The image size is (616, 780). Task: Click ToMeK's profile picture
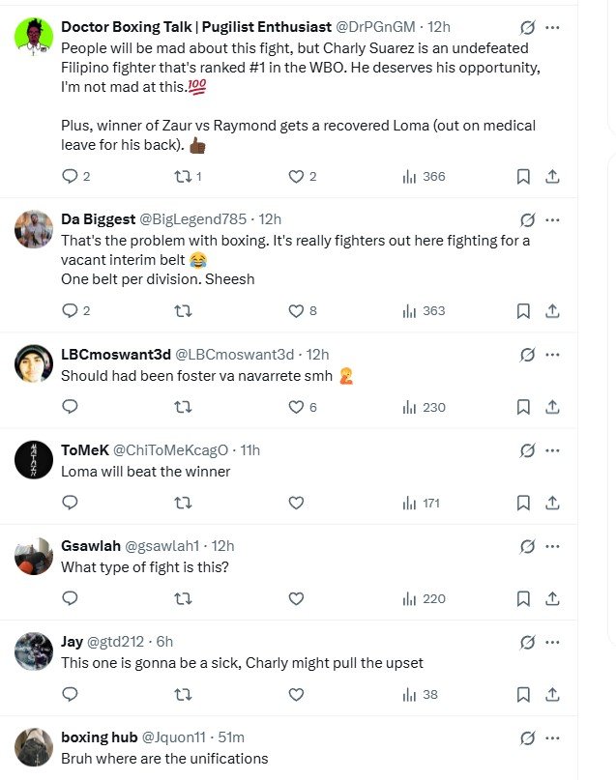tap(34, 459)
